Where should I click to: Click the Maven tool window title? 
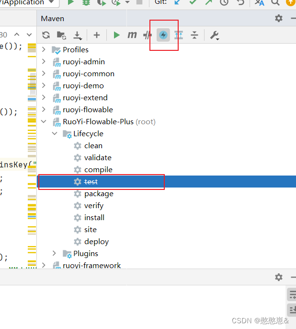[53, 18]
